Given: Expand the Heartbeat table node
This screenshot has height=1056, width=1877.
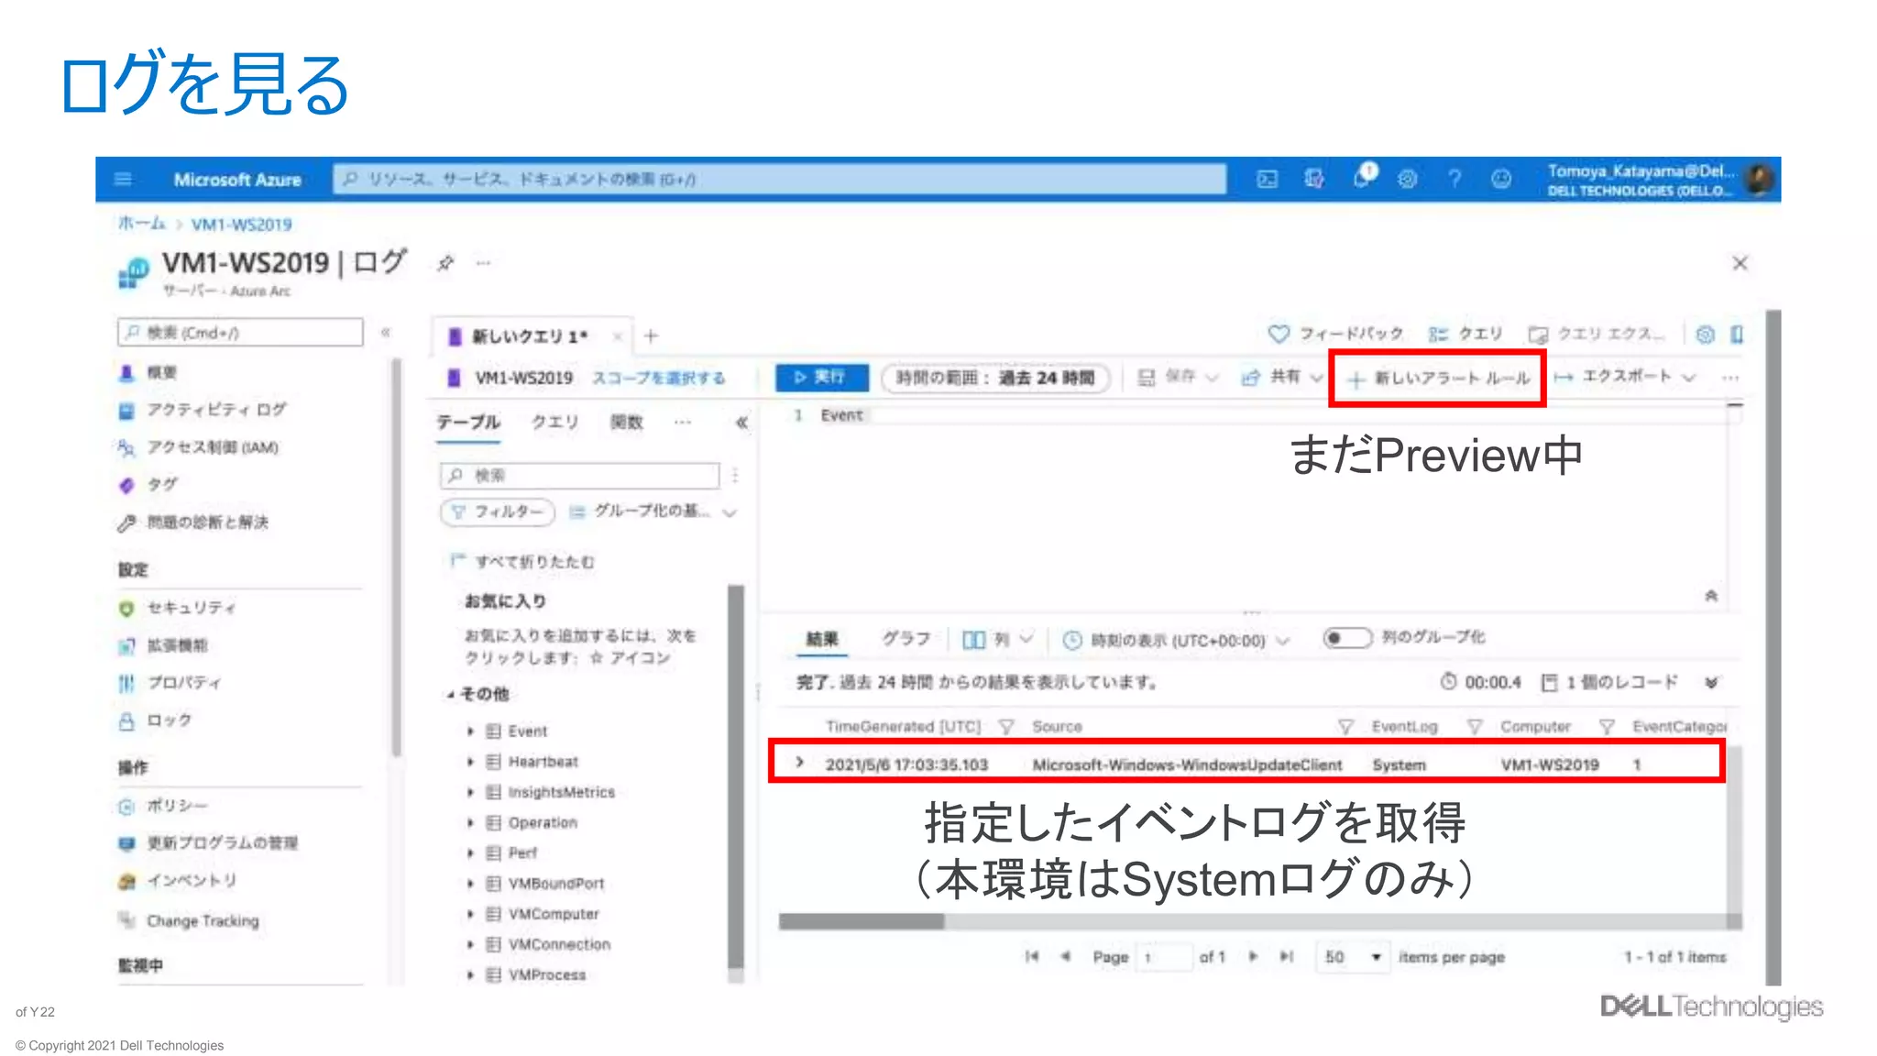Looking at the screenshot, I should point(470,762).
